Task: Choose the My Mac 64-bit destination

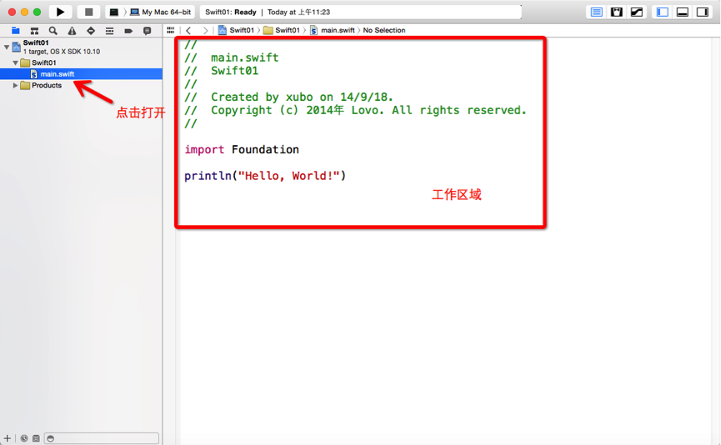Action: pos(161,12)
